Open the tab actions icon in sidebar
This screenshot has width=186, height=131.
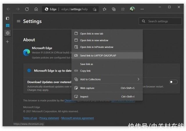tap(8, 18)
